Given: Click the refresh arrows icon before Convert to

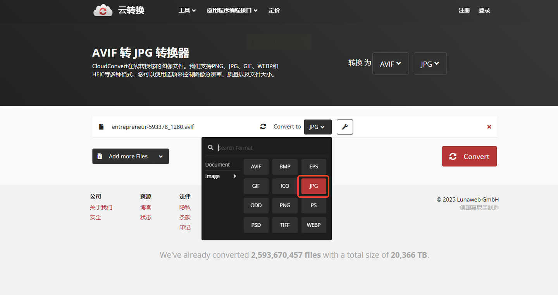Looking at the screenshot, I should 263,126.
